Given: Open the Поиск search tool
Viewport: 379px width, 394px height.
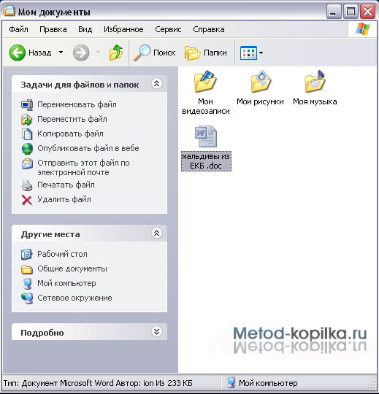Looking at the screenshot, I should point(154,53).
